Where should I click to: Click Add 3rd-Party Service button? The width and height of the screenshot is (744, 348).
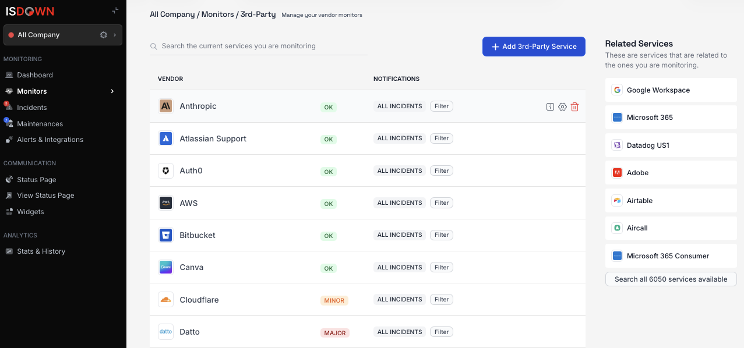(x=534, y=47)
